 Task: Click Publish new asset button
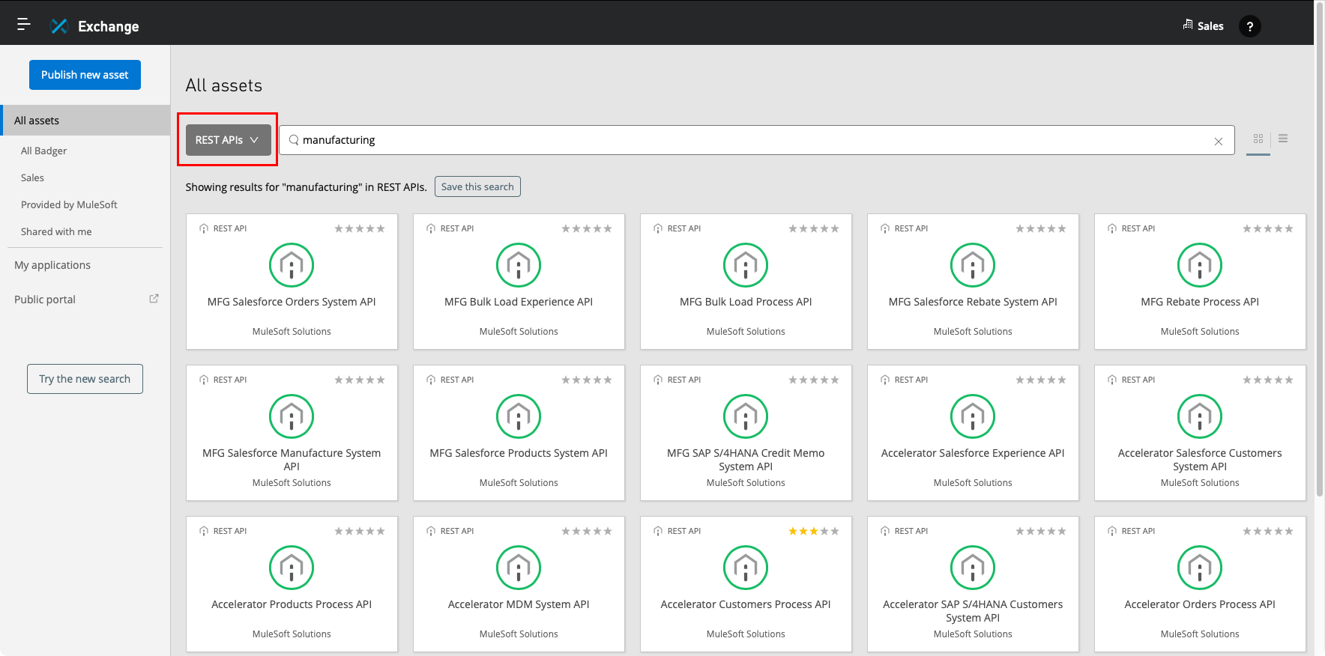point(85,75)
